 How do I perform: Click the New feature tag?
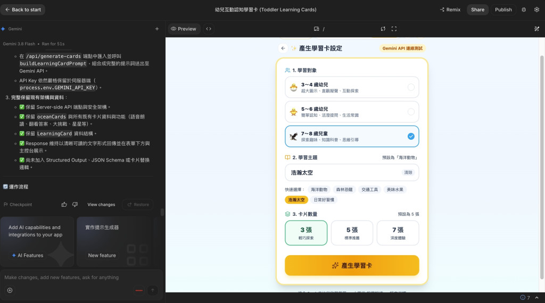click(x=102, y=256)
